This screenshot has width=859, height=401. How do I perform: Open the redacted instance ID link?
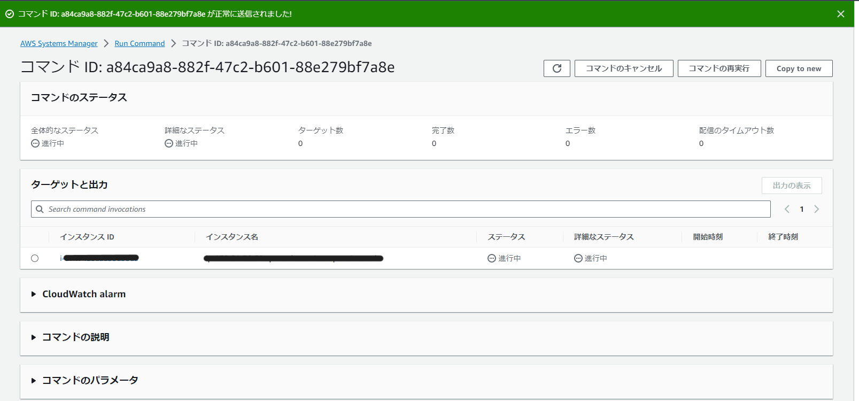tap(99, 258)
